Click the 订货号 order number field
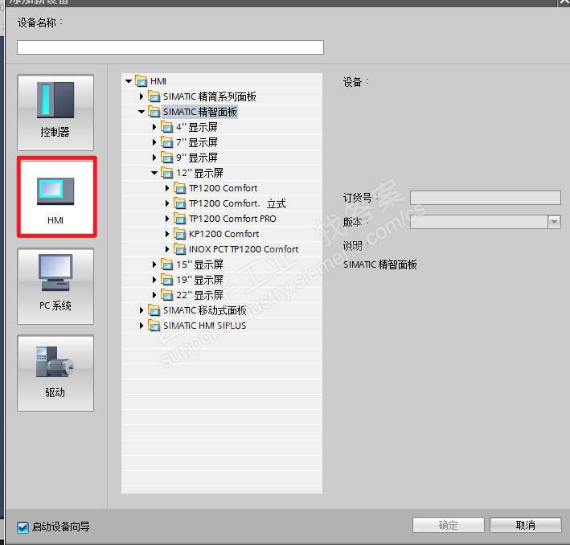Image resolution: width=570 pixels, height=545 pixels. (x=486, y=198)
